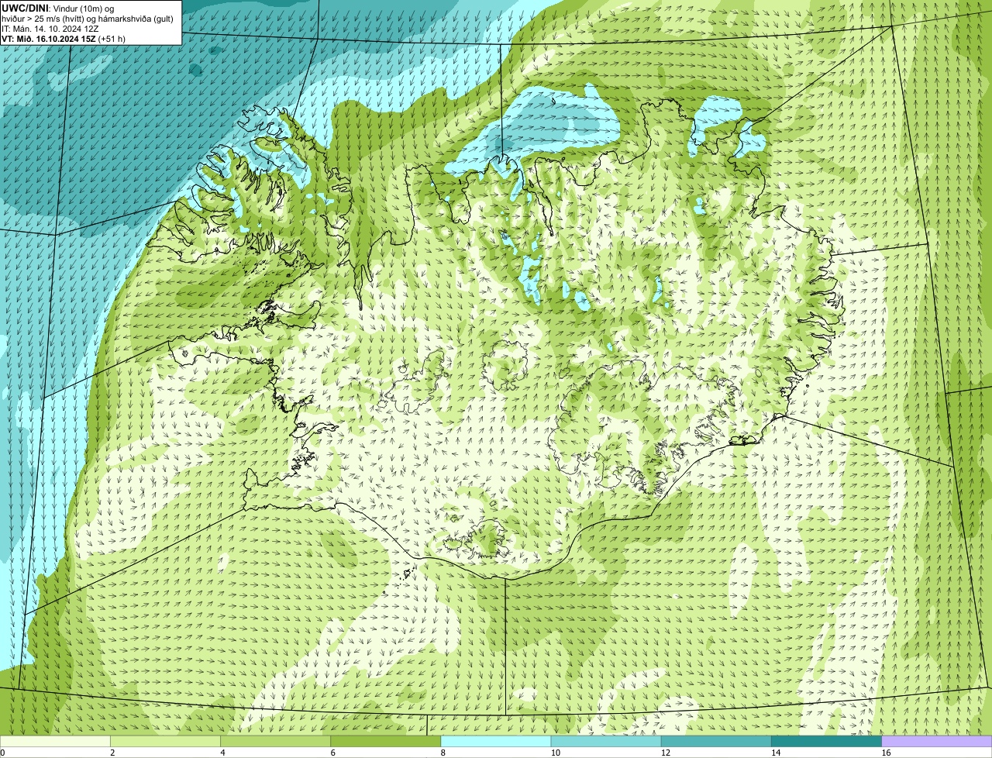992x758 pixels.
Task: Click the legend label '16'
Action: click(x=886, y=753)
